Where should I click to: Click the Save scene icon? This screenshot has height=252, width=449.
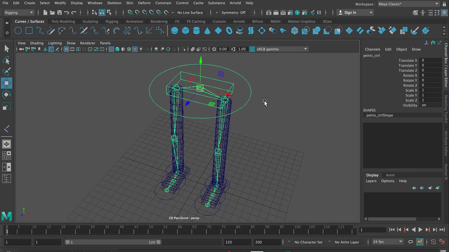click(x=59, y=13)
